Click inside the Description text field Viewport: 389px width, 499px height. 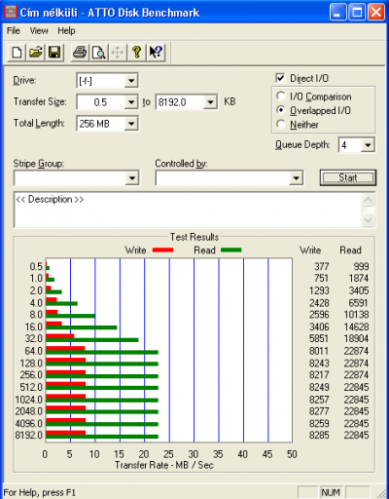(188, 210)
